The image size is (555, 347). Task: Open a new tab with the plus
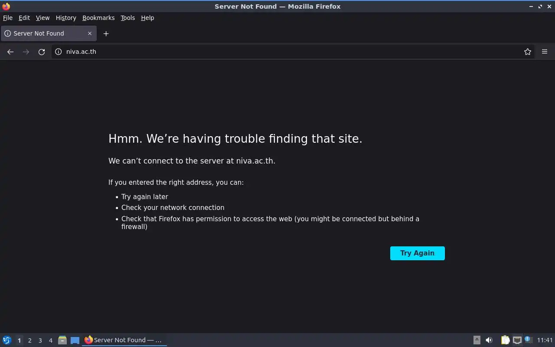coord(106,33)
